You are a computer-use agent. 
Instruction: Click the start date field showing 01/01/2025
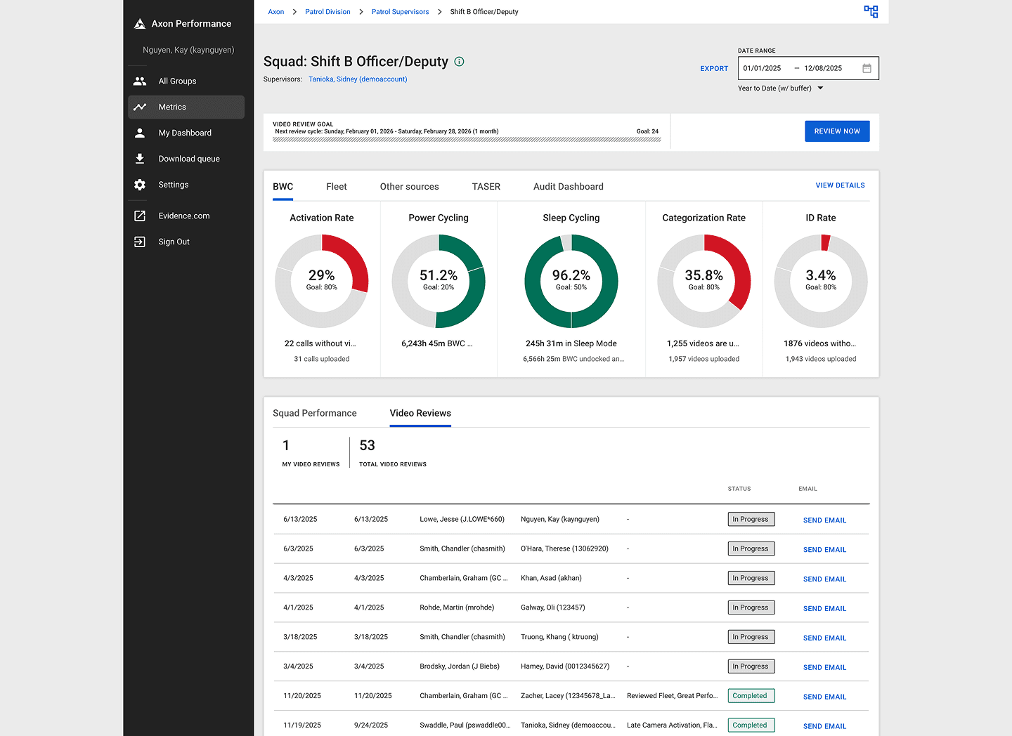pos(763,67)
